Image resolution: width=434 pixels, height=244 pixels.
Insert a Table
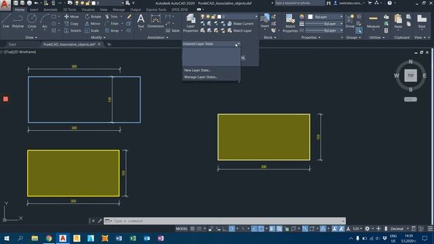pos(172,30)
